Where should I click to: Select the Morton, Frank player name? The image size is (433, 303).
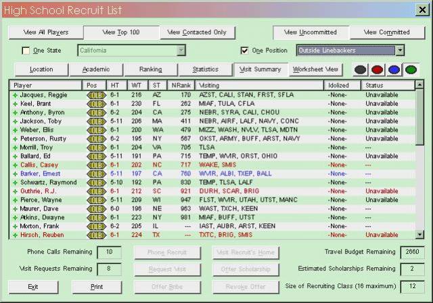click(39, 226)
